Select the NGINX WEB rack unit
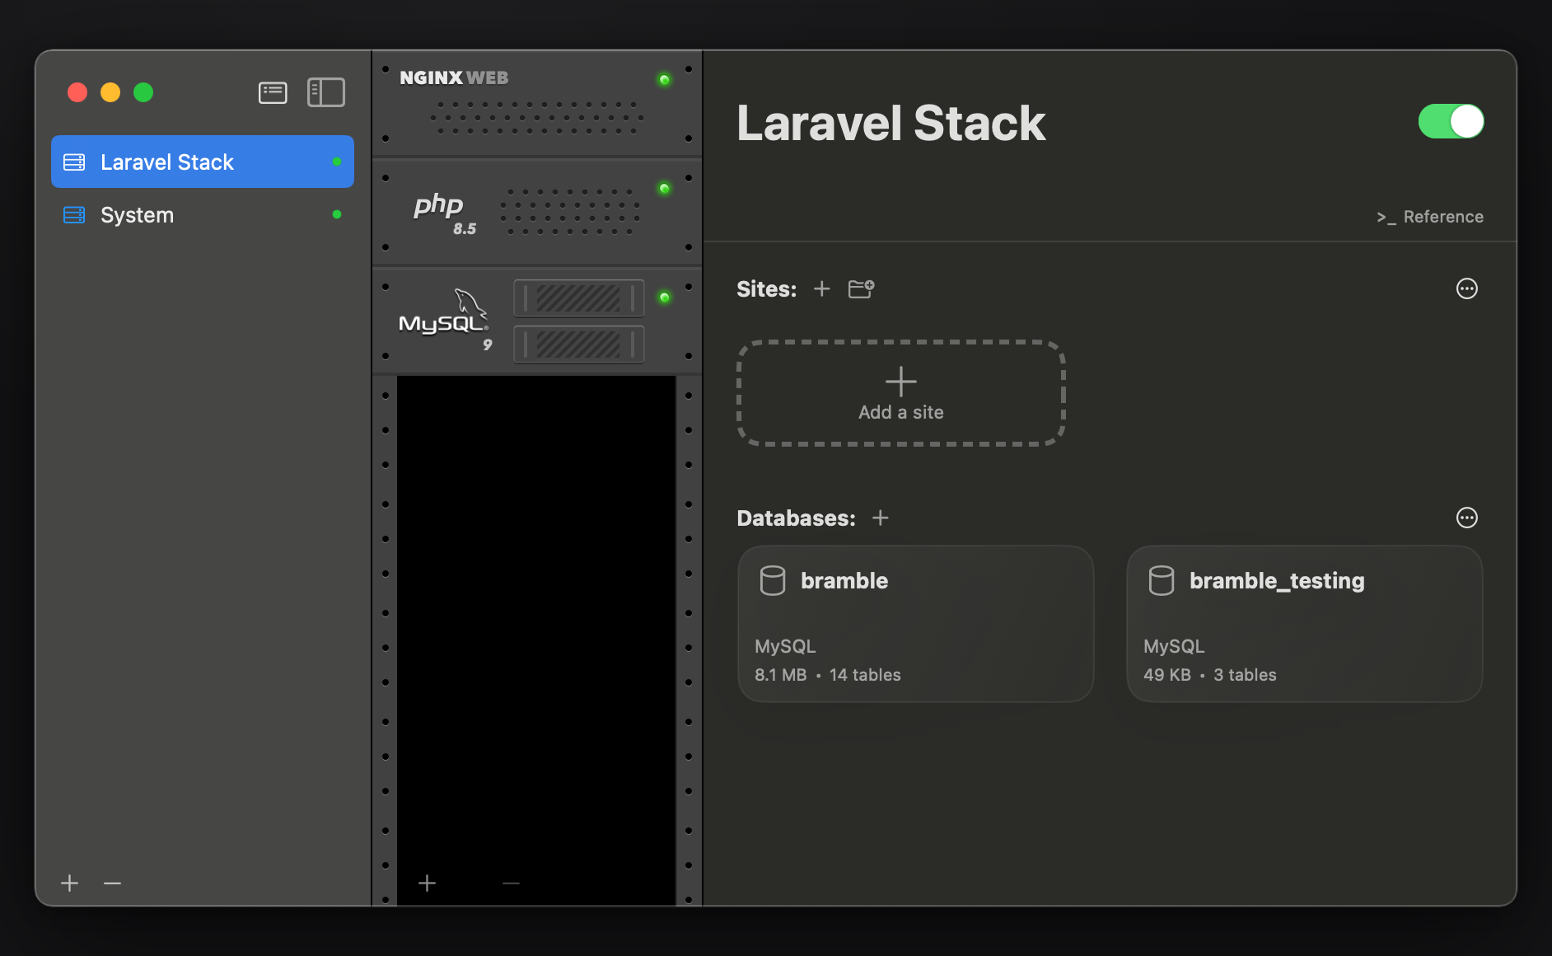Screen dimensions: 1552x956 click(537, 103)
